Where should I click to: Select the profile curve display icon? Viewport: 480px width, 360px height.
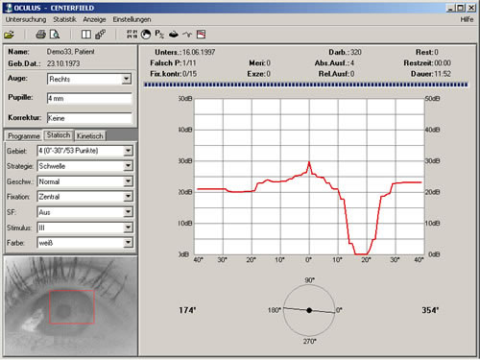187,35
